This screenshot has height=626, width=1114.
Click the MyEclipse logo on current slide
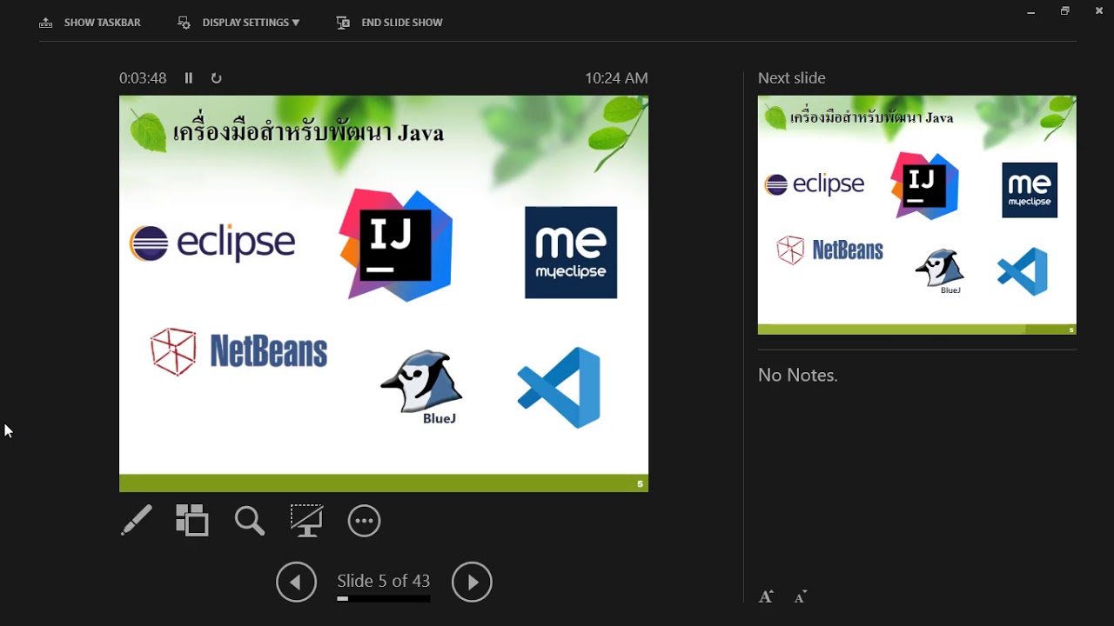coord(571,252)
